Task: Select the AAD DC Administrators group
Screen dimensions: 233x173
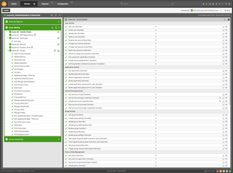Action: click(23, 54)
